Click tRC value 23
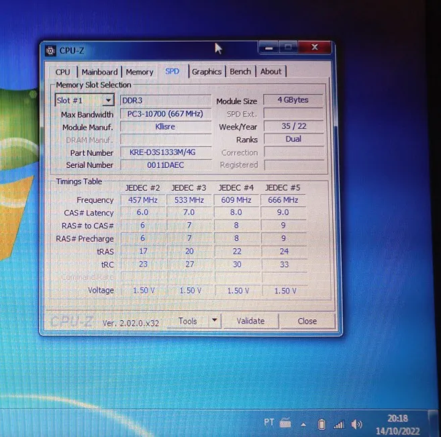Image resolution: width=441 pixels, height=437 pixels. coord(143,264)
